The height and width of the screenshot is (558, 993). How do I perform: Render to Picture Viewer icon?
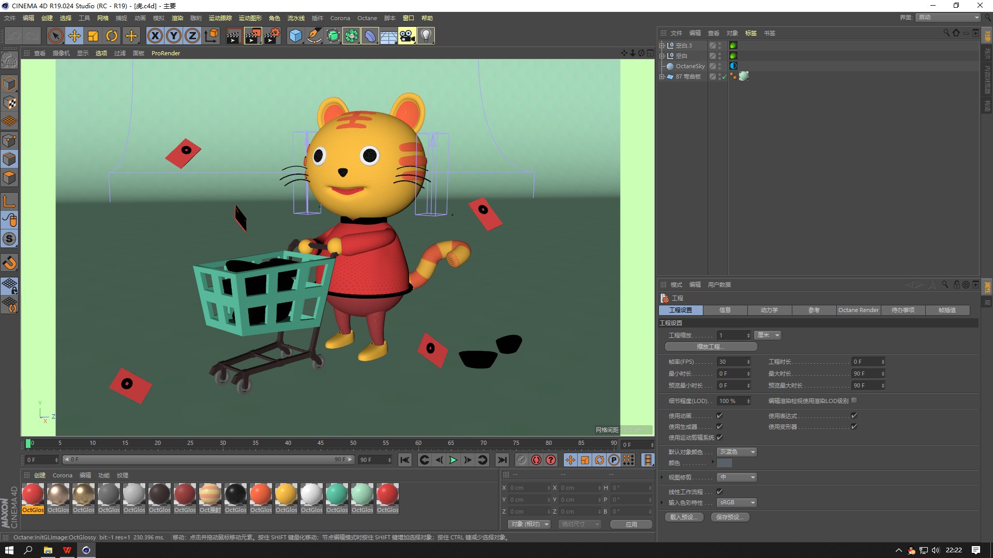253,36
